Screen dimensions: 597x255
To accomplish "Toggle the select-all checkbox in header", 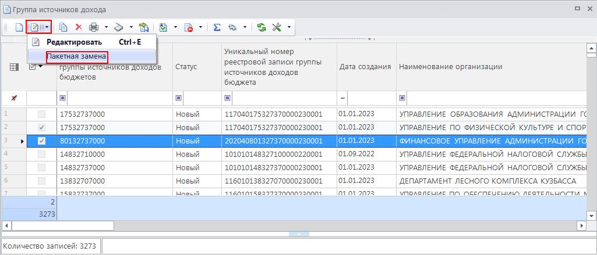I will (33, 66).
